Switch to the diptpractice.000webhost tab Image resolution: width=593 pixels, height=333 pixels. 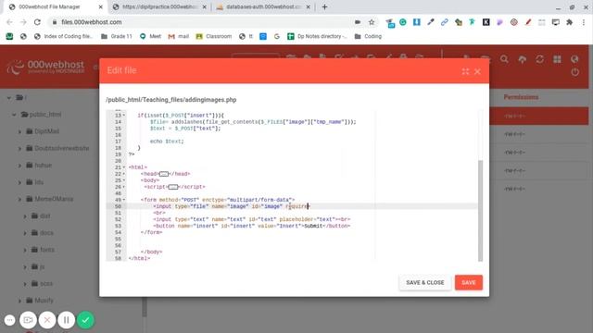pyautogui.click(x=159, y=6)
